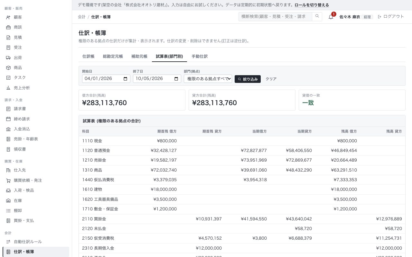
Task: Open 棚卸 list icon in sidebar
Action: (8, 211)
